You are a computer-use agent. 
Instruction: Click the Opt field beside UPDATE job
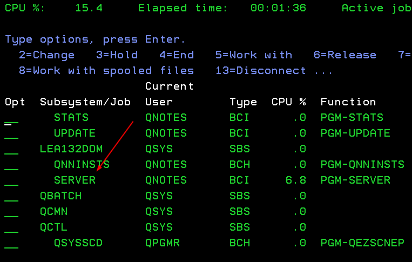click(x=11, y=133)
